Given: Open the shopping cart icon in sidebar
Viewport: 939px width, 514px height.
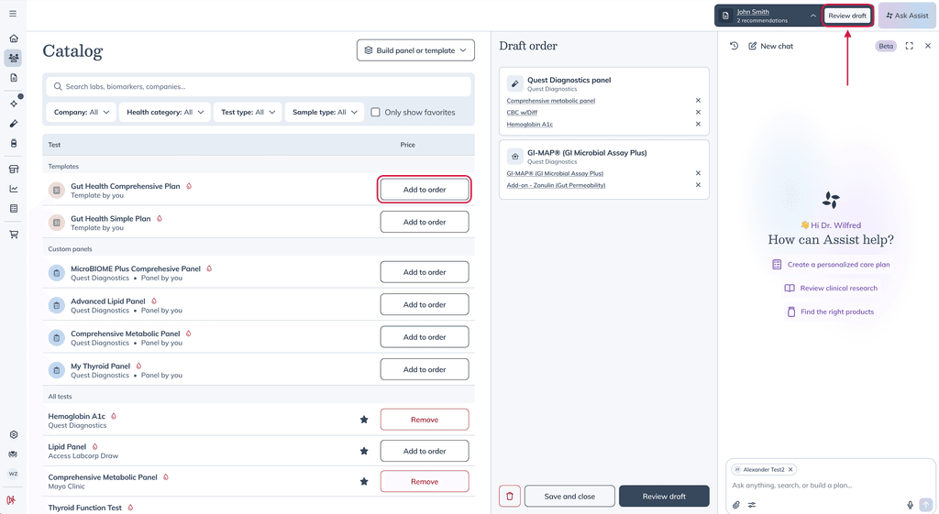Looking at the screenshot, I should (13, 234).
